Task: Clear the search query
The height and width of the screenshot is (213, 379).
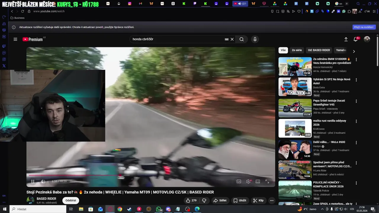Action: (x=232, y=39)
